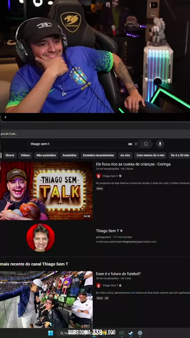Screen dimensions: 190x338
Task: Launch Steam from the taskbar
Action: (131, 333)
